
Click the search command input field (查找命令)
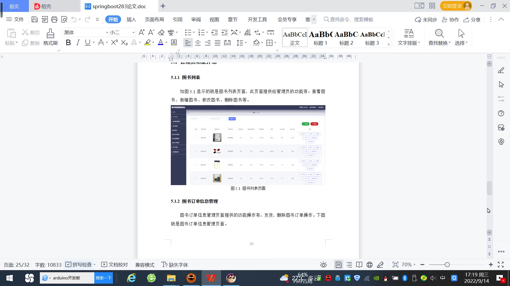click(x=351, y=19)
